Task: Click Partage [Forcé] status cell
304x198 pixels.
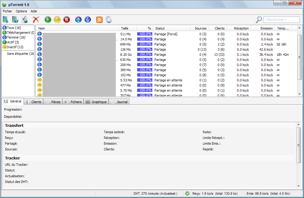Action: click(166, 34)
